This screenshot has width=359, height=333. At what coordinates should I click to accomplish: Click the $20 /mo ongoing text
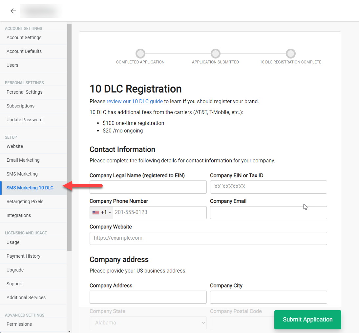pyautogui.click(x=123, y=131)
